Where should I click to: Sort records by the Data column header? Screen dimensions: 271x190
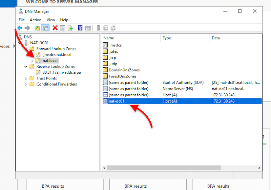(216, 38)
